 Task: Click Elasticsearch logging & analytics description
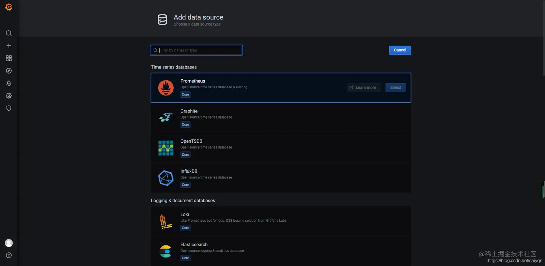point(212,251)
